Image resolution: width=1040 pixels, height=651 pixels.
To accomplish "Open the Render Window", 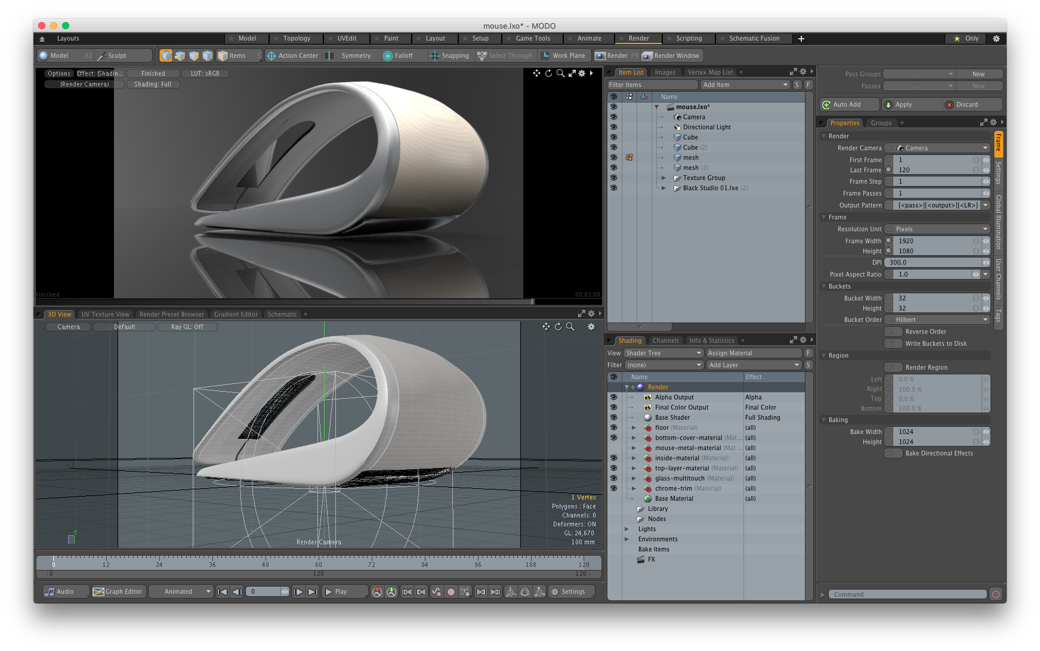I will [x=671, y=55].
